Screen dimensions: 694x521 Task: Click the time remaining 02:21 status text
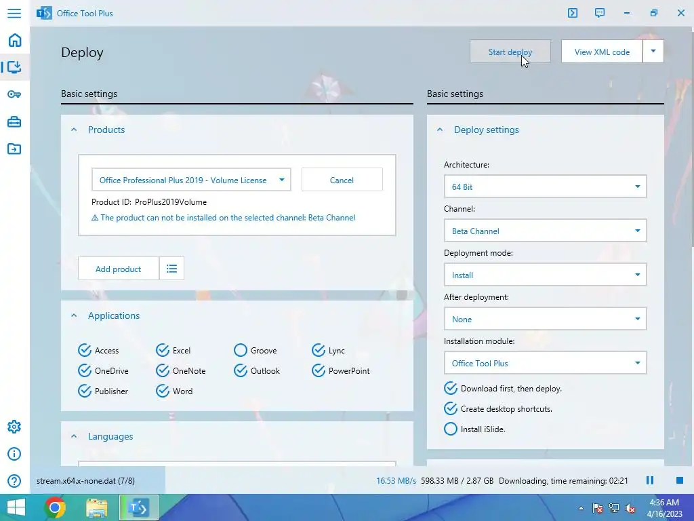[x=563, y=481]
